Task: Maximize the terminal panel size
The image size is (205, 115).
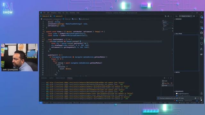Action: (168, 78)
